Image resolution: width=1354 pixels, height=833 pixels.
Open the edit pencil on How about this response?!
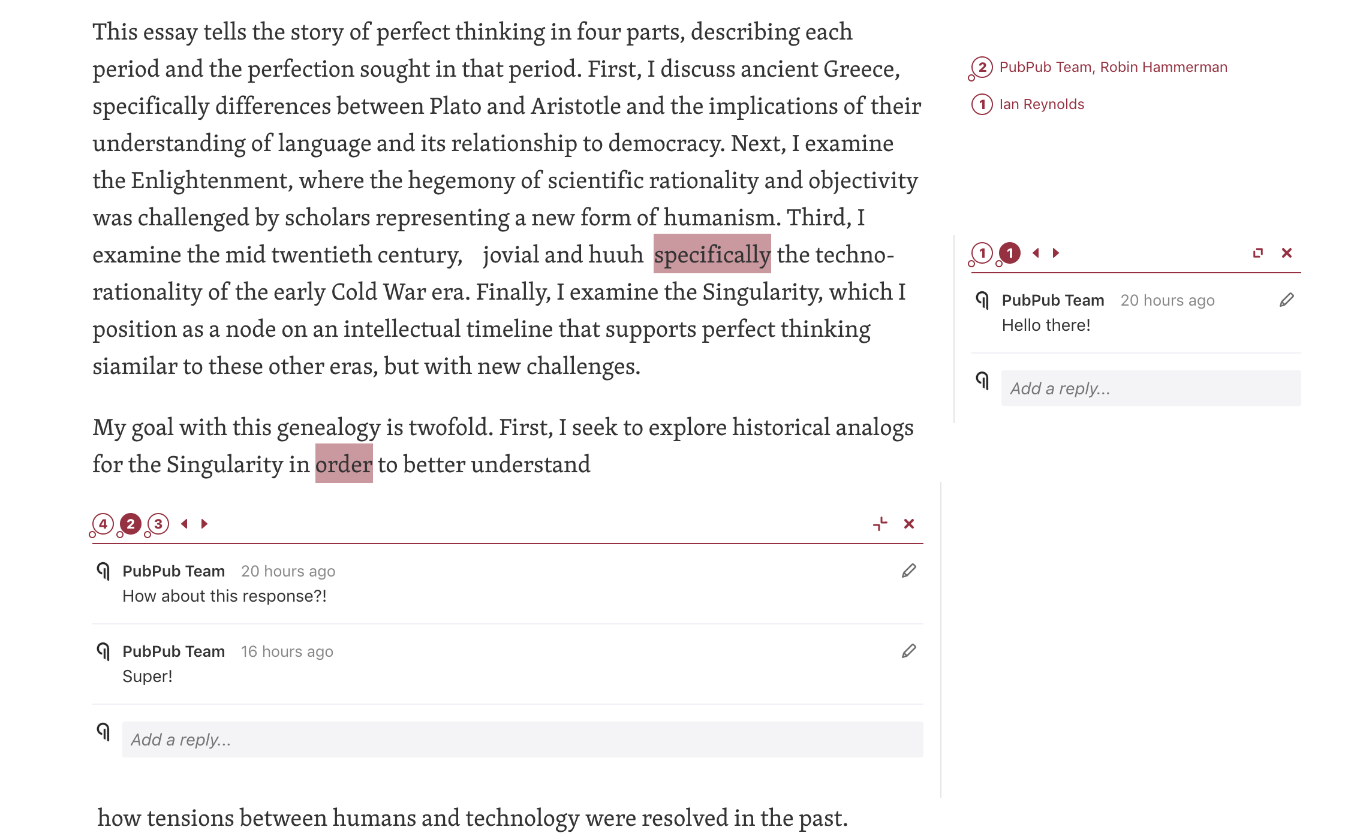(x=908, y=571)
